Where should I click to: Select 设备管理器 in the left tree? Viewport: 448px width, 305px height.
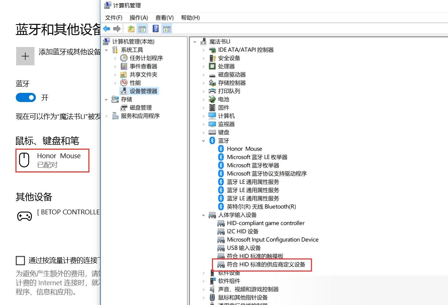tap(143, 91)
